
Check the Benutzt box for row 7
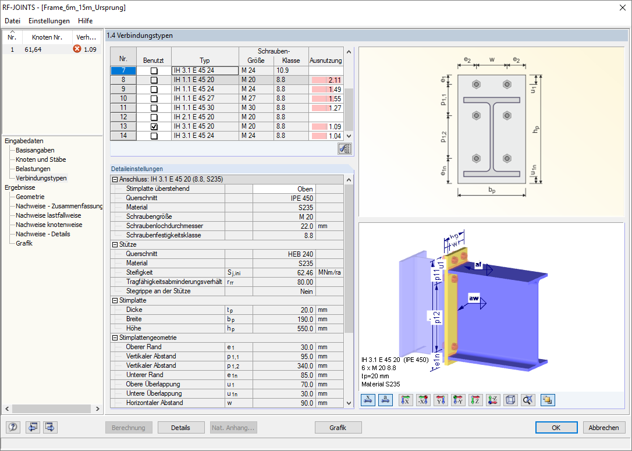pyautogui.click(x=154, y=70)
